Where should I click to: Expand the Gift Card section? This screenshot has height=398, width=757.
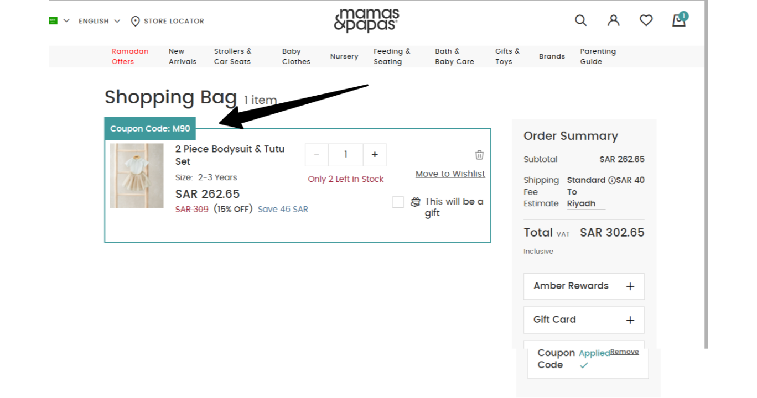(584, 320)
